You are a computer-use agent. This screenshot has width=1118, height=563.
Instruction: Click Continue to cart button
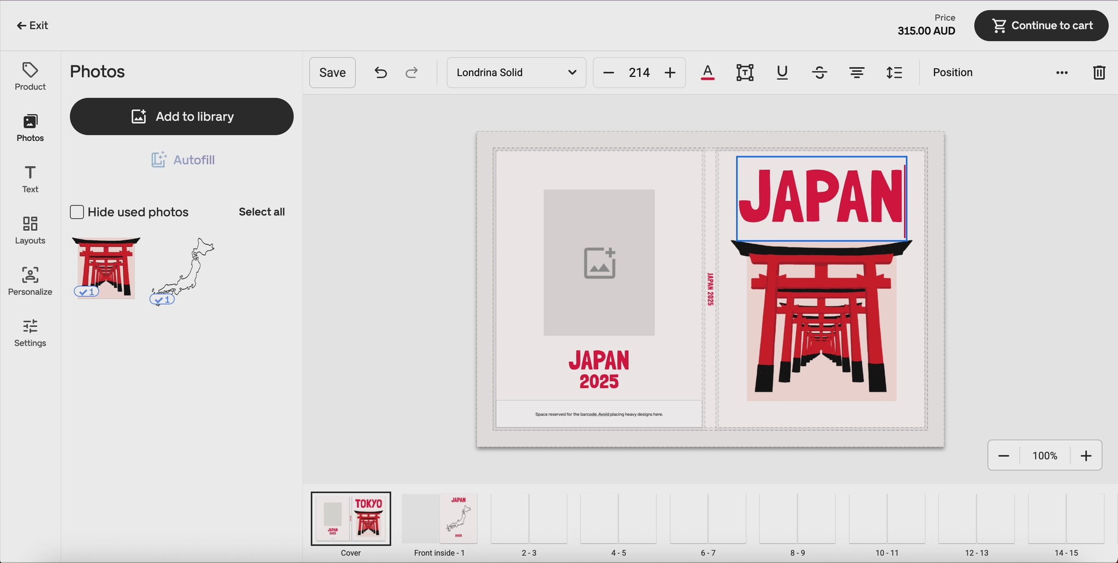[1040, 26]
